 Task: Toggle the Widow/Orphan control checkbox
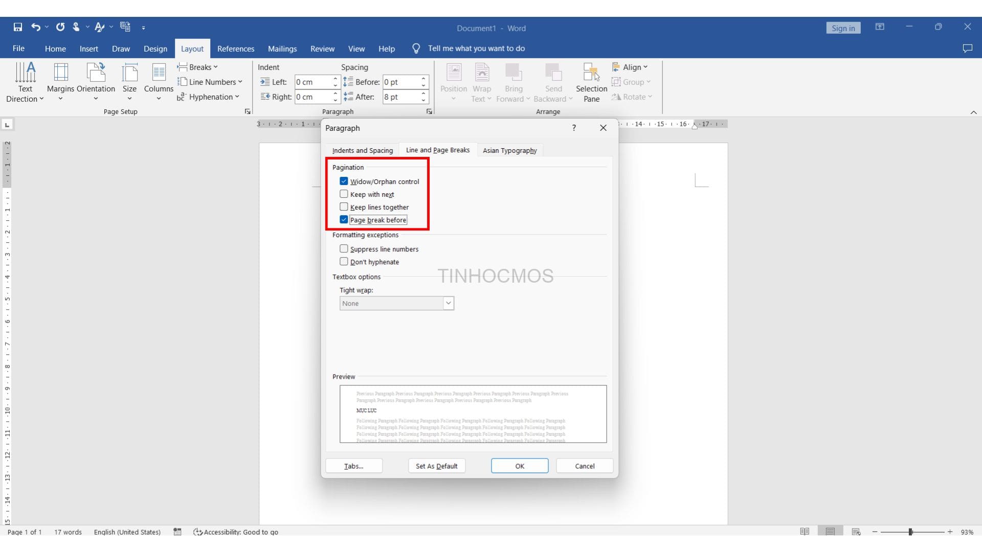(343, 180)
